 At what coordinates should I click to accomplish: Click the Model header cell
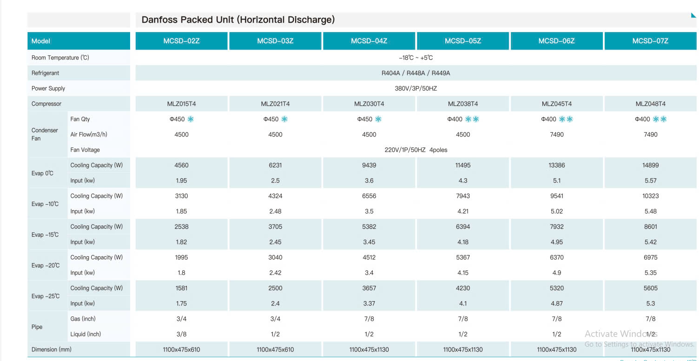click(x=79, y=41)
